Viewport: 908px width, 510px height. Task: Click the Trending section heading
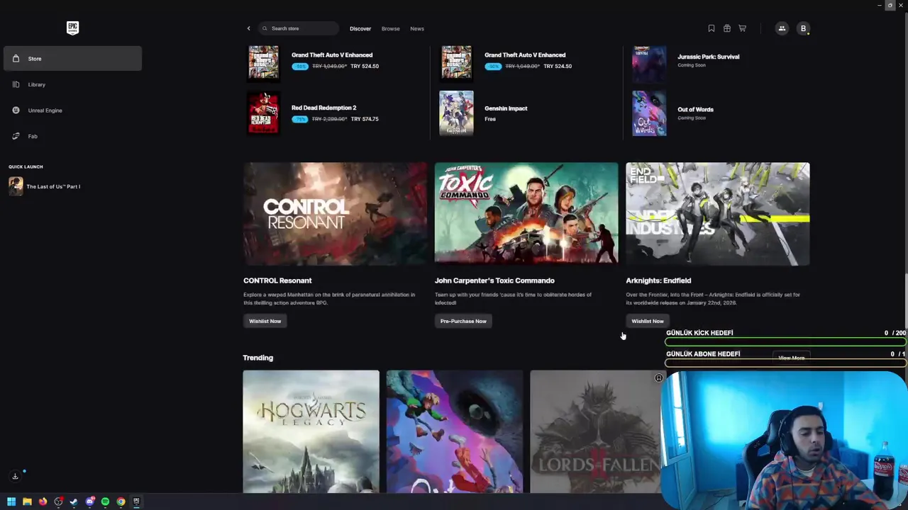click(x=258, y=358)
